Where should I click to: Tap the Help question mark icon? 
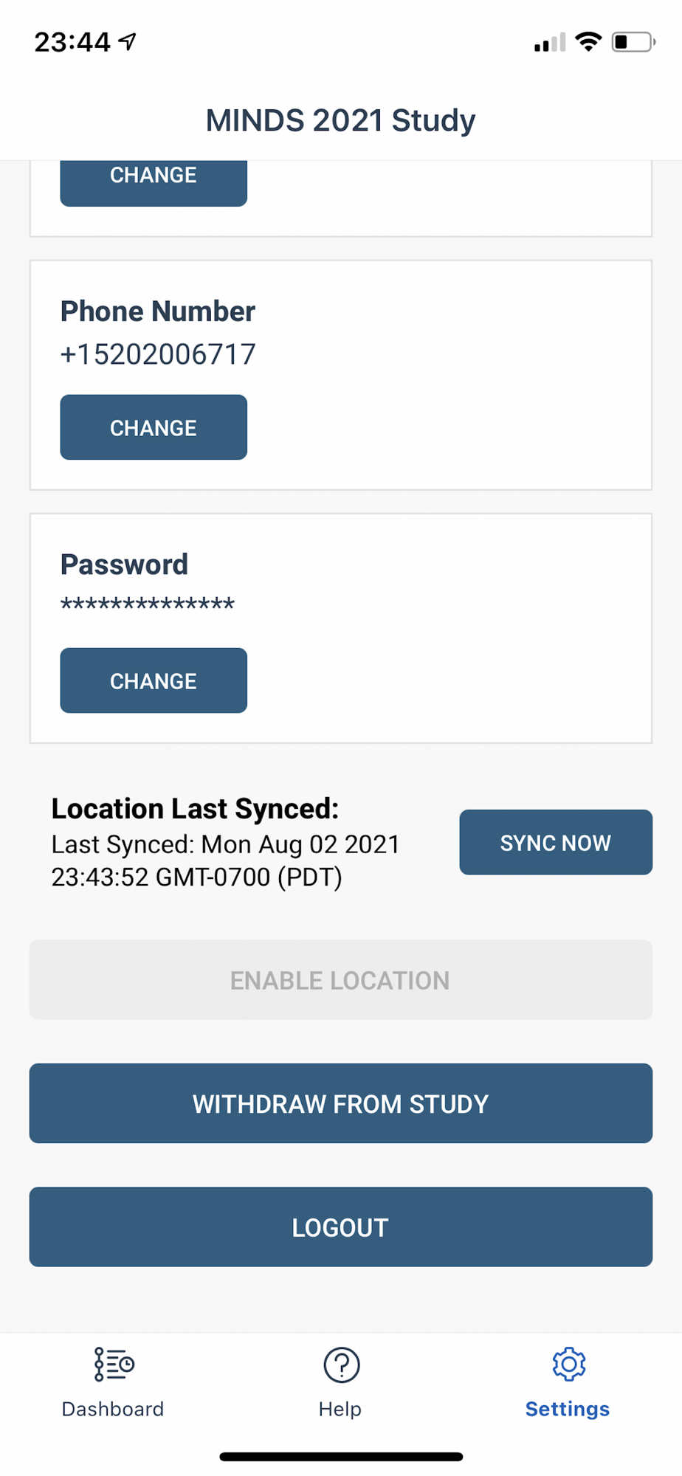coord(341,1365)
